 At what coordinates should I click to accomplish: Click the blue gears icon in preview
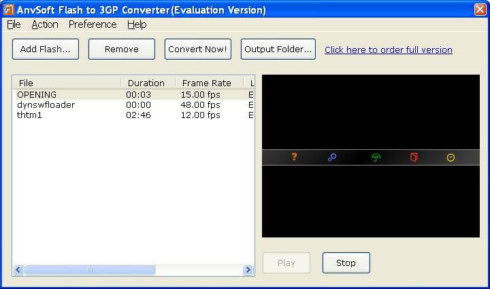[x=332, y=157]
